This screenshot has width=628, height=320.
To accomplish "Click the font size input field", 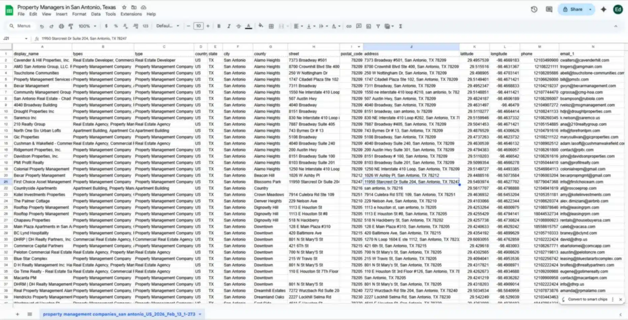I will [198, 26].
